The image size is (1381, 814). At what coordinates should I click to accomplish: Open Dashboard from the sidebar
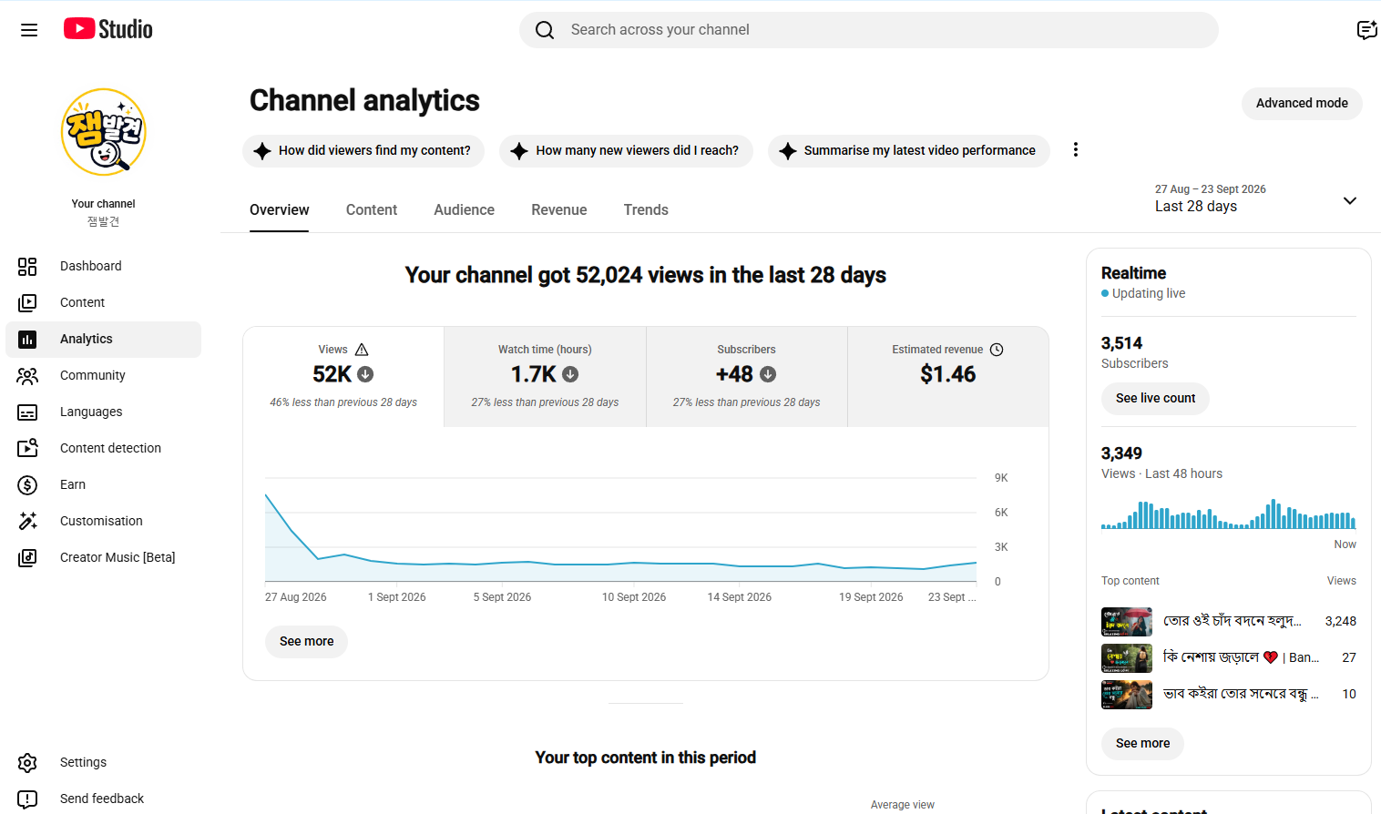(x=103, y=266)
